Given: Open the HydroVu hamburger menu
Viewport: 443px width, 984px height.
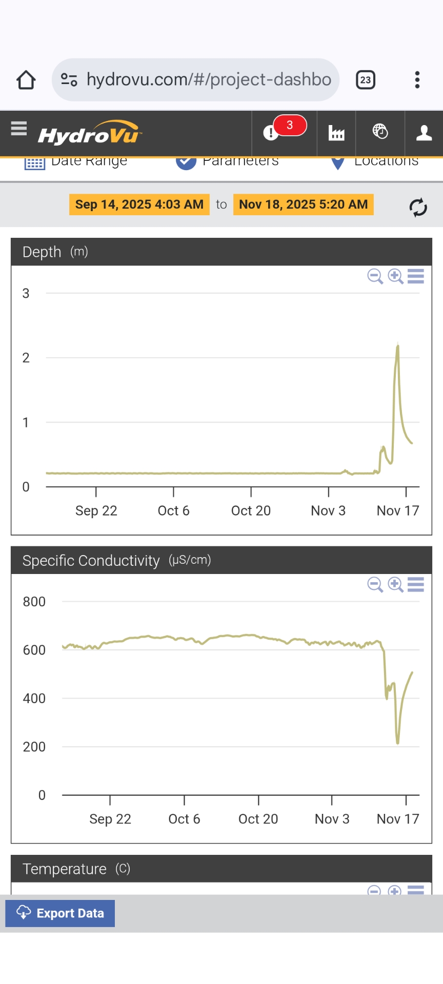Looking at the screenshot, I should point(19,129).
